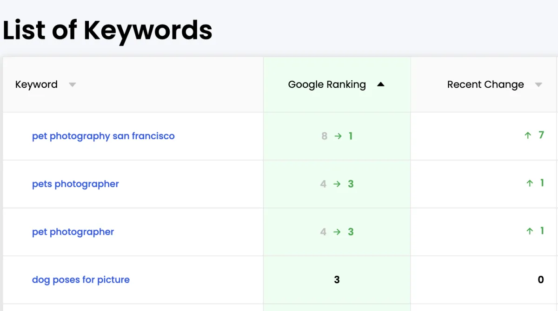Sort by the Keyword column header label

point(36,84)
